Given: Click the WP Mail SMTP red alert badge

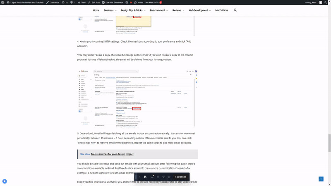Looking at the screenshot, I should pos(161,2).
